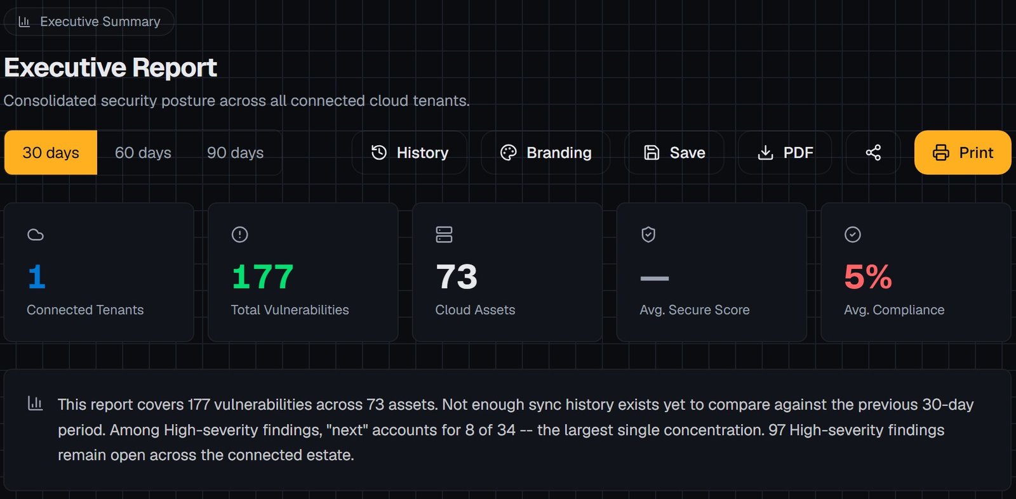Open Branding options
Image resolution: width=1016 pixels, height=499 pixels.
546,152
